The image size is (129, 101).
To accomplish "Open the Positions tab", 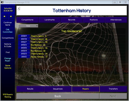I will [x=94, y=20].
